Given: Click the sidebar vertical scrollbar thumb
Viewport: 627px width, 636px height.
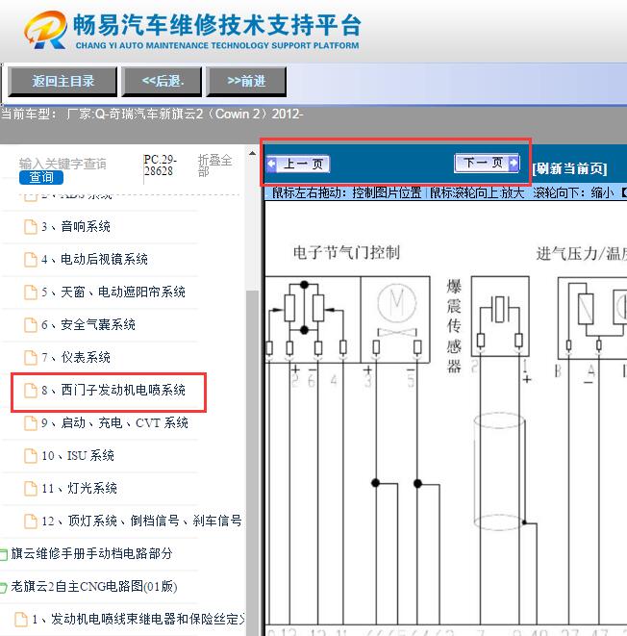Looking at the screenshot, I should tap(252, 463).
